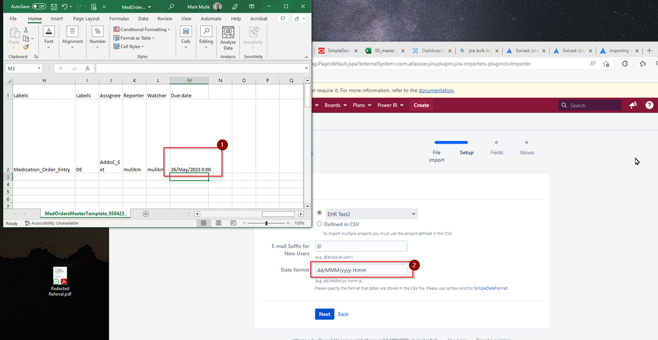Click the Mark Mulik profile picture
Image resolution: width=658 pixels, height=340 pixels.
pyautogui.click(x=217, y=7)
